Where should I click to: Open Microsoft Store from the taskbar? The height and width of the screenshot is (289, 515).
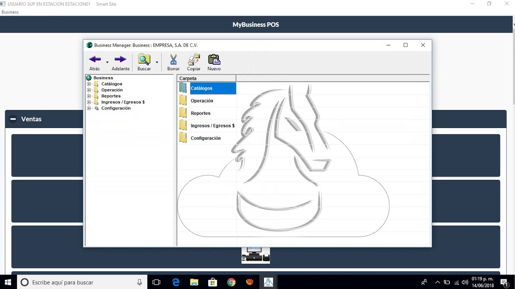coord(212,282)
